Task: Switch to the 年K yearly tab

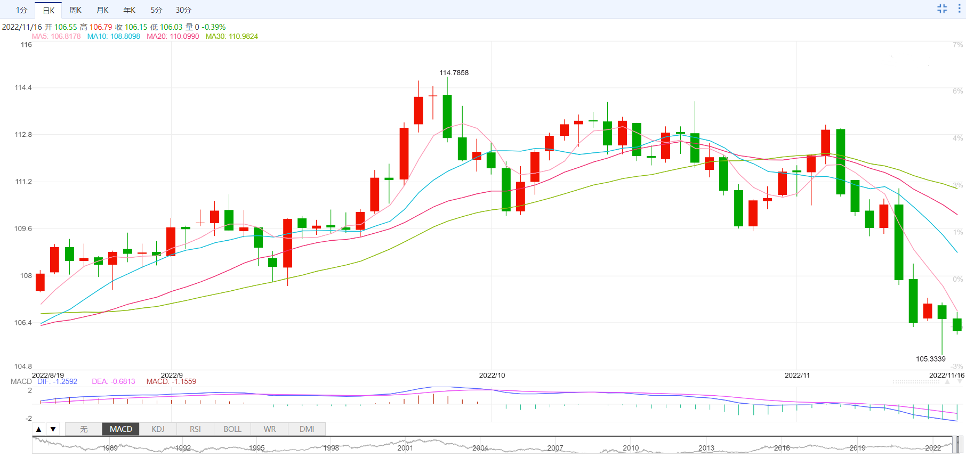Action: [130, 10]
